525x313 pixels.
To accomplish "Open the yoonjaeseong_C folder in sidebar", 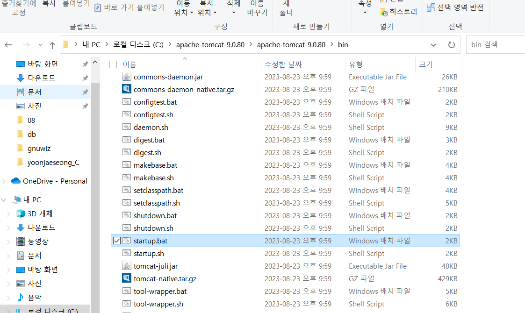I will point(53,163).
